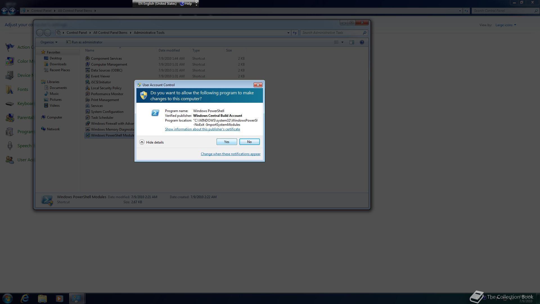Open the change view options dropdown arrow

(x=342, y=42)
